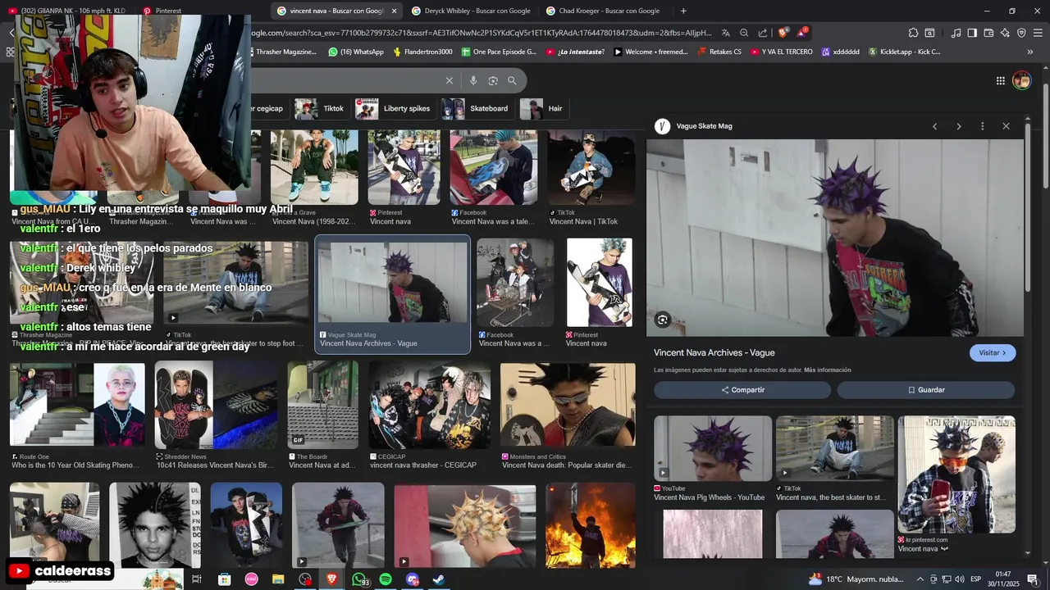Go to next image in preview panel
This screenshot has height=590, width=1050.
958,126
